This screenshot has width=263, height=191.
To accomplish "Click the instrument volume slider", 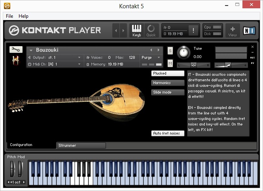I will click(x=231, y=65).
